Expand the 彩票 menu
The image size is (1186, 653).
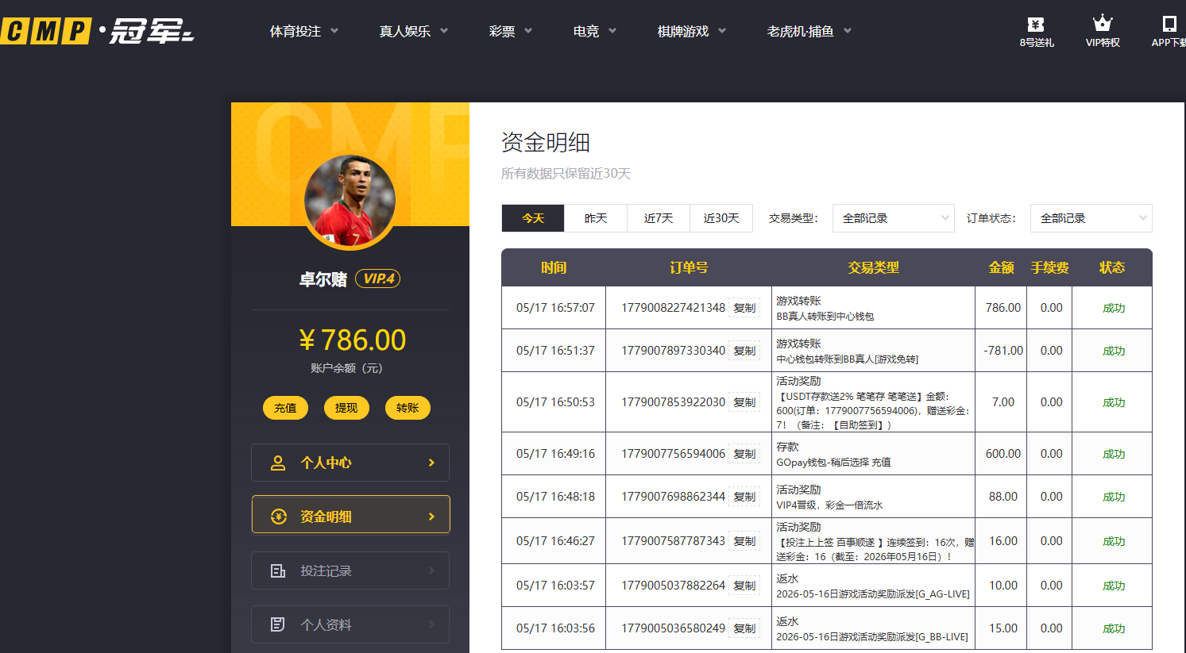coord(511,31)
